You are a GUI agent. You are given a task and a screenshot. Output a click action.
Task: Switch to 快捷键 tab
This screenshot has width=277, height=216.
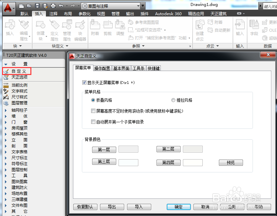(154, 68)
